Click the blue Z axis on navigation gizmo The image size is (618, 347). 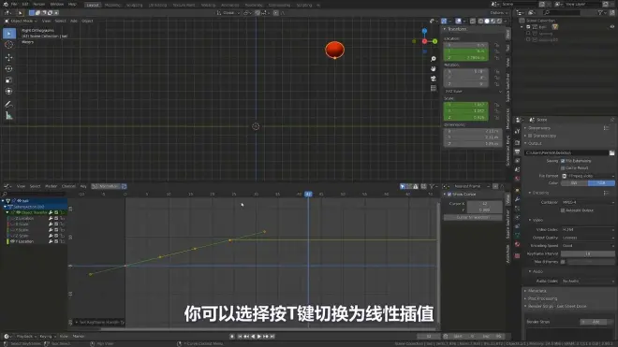424,31
